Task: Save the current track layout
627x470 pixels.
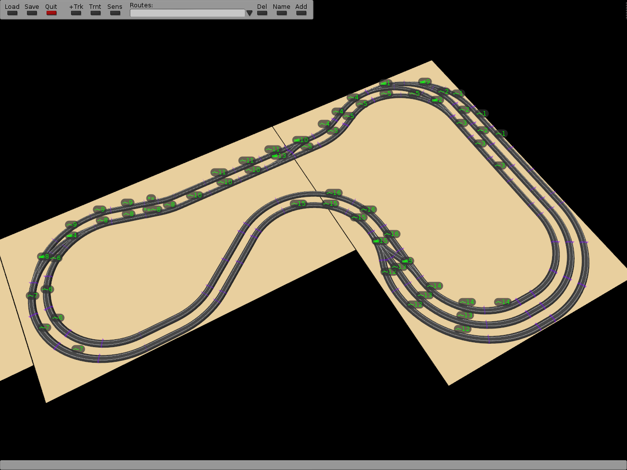Action: click(x=32, y=13)
